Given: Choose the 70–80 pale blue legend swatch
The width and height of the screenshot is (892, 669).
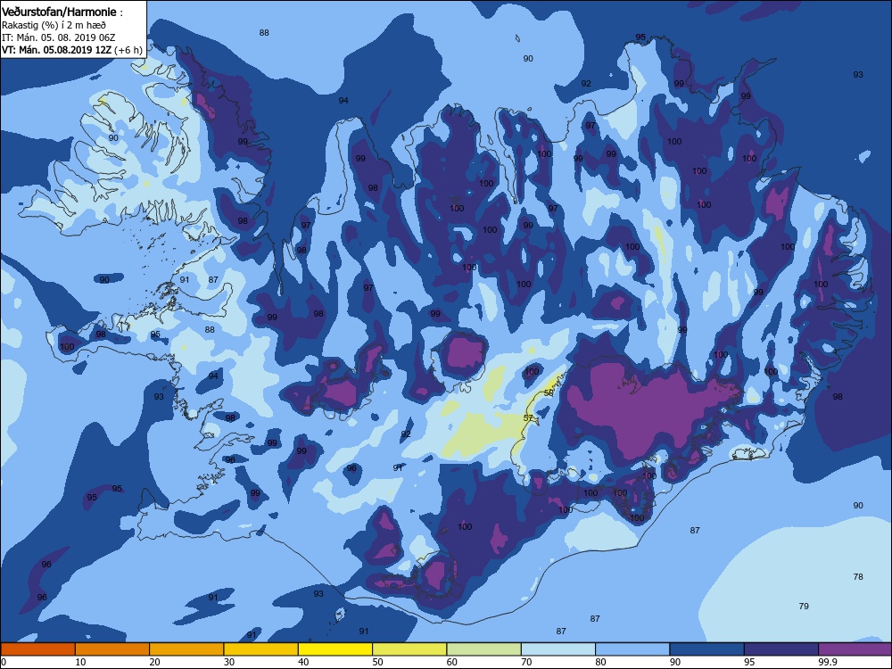Looking at the screenshot, I should coord(558,649).
